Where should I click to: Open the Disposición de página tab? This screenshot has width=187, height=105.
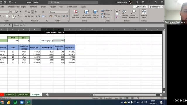click(17, 7)
